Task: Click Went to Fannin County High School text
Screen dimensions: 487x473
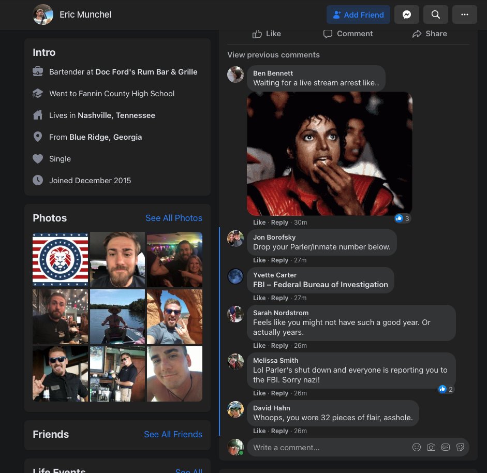Action: (112, 94)
